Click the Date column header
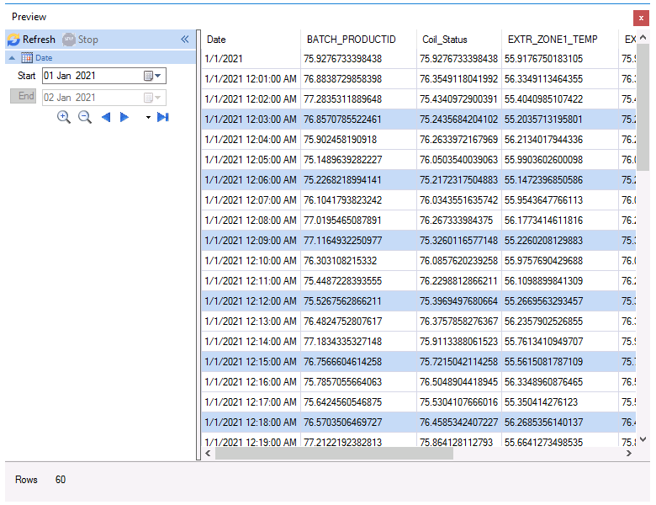This screenshot has height=505, width=656. pyautogui.click(x=251, y=40)
